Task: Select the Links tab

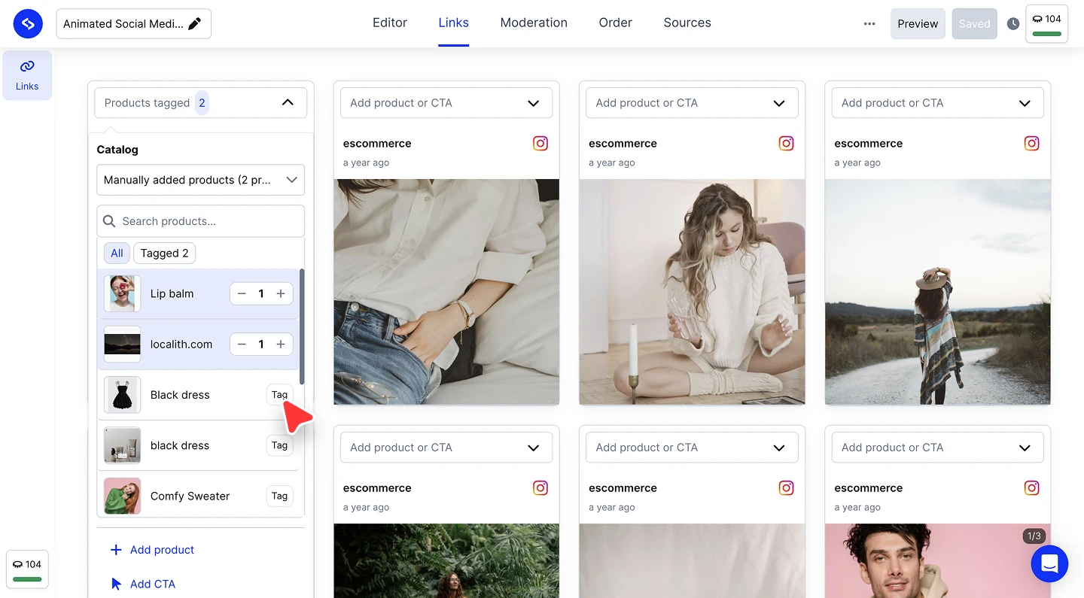Action: pyautogui.click(x=454, y=23)
